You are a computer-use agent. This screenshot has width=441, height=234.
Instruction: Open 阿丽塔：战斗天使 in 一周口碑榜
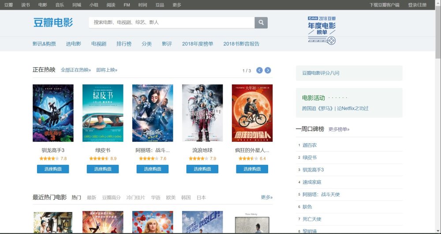tap(321, 194)
